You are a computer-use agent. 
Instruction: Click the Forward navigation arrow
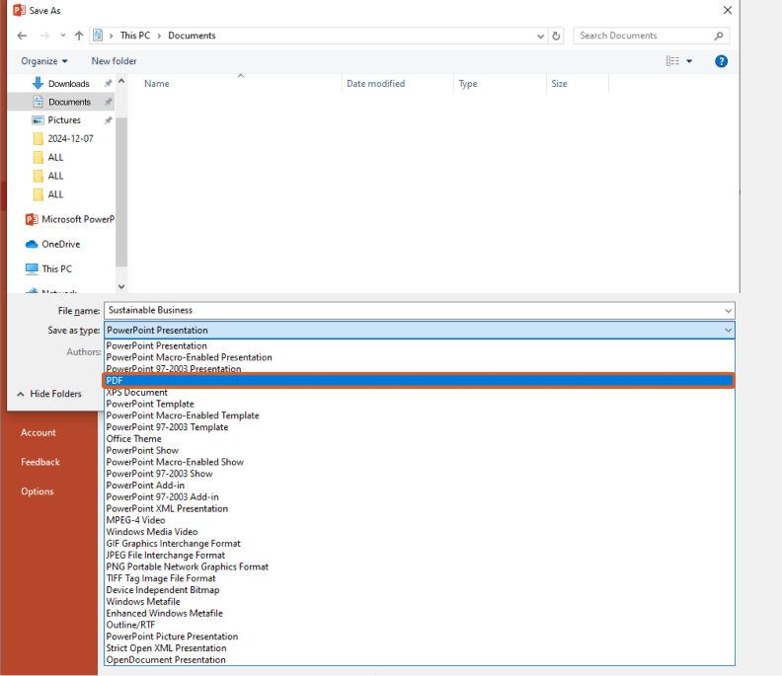(x=44, y=36)
